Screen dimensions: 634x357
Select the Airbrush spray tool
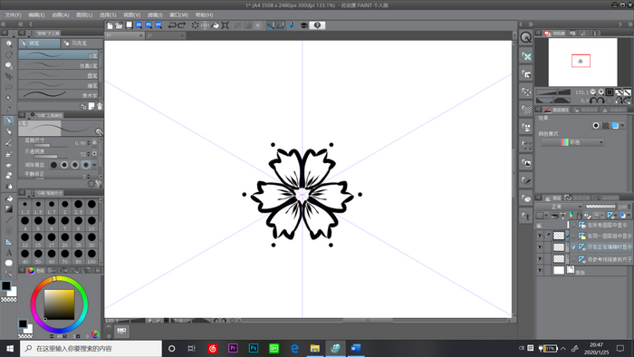tap(8, 154)
